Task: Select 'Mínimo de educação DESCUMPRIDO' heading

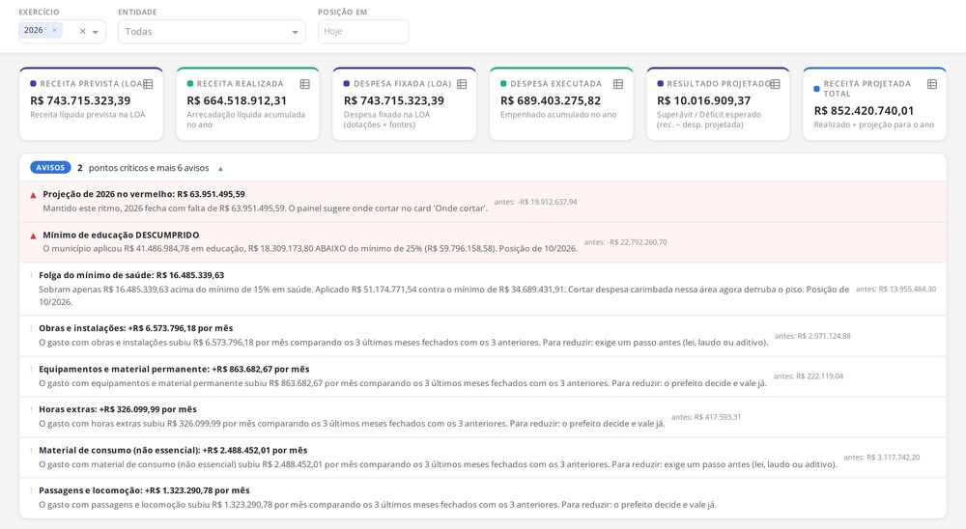Action: [x=121, y=235]
